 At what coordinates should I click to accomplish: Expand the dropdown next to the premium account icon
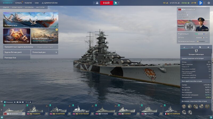point(204,3)
